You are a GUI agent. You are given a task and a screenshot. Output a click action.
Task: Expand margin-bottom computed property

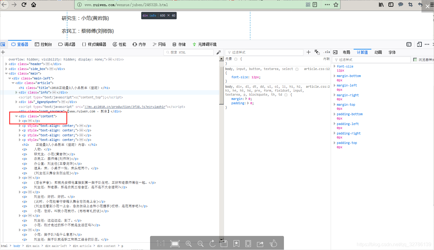[x=335, y=76]
